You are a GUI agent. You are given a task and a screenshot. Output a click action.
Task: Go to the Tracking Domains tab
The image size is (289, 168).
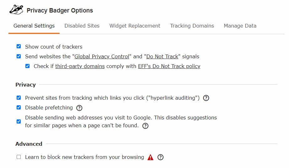[192, 26]
